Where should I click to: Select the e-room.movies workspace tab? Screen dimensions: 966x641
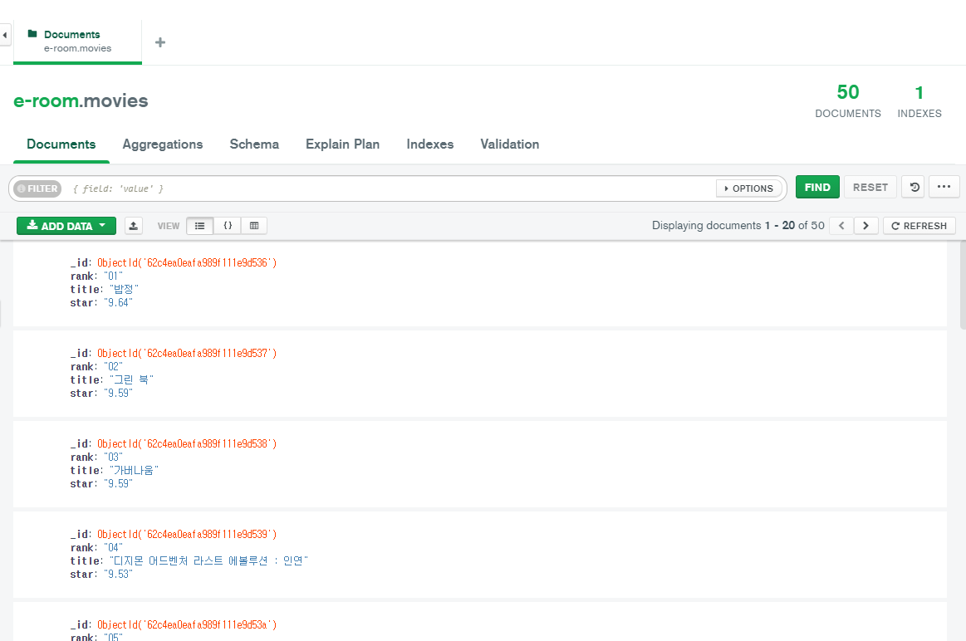tap(77, 42)
